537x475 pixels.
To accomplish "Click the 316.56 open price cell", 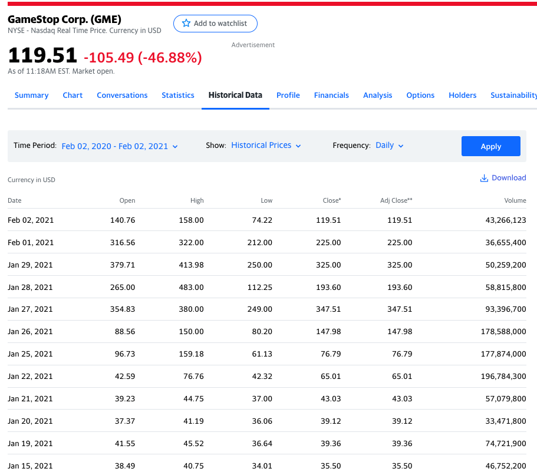I will (123, 242).
